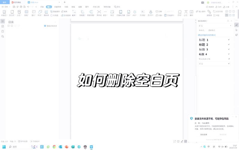Open document parts (文档部件) dropdown

pos(169,15)
